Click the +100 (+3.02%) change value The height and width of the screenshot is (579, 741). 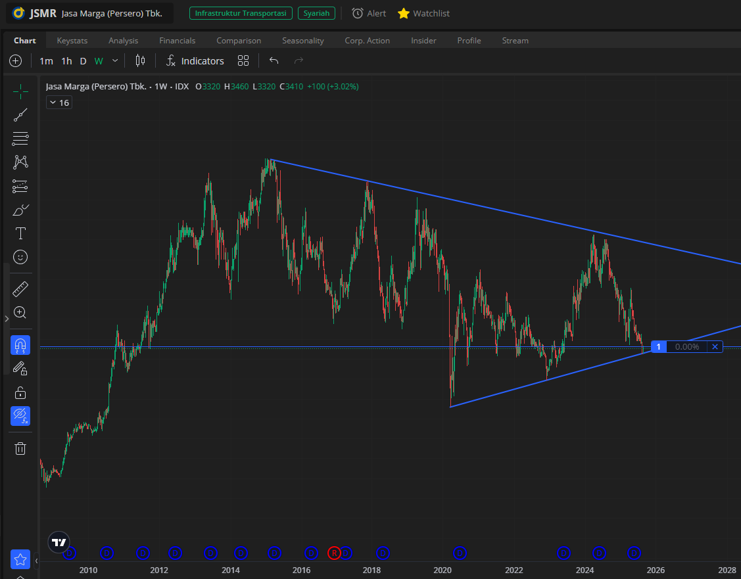click(x=333, y=87)
